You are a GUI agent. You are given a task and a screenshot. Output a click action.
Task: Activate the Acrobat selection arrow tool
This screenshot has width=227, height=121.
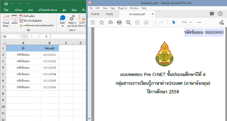pos(174,22)
